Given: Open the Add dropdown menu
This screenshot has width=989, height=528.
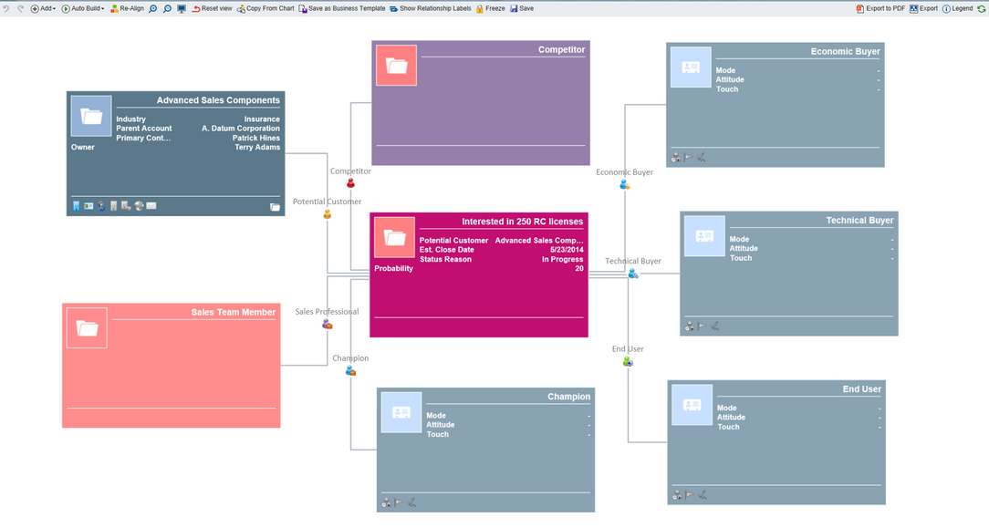Looking at the screenshot, I should [x=43, y=8].
